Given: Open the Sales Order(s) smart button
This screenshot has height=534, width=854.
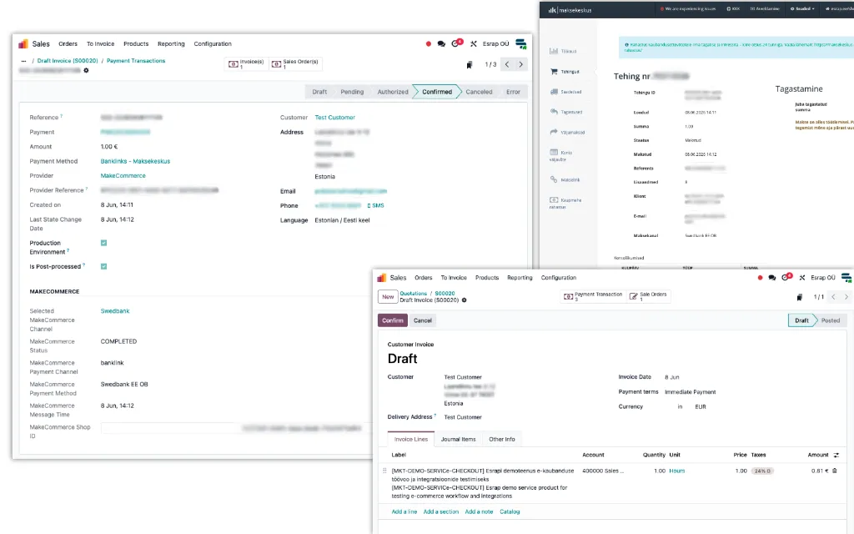Looking at the screenshot, I should (294, 63).
